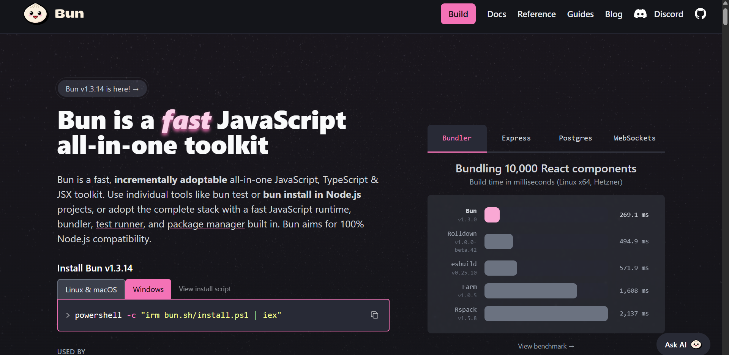
Task: Click the Bun mascot logo icon
Action: click(36, 14)
